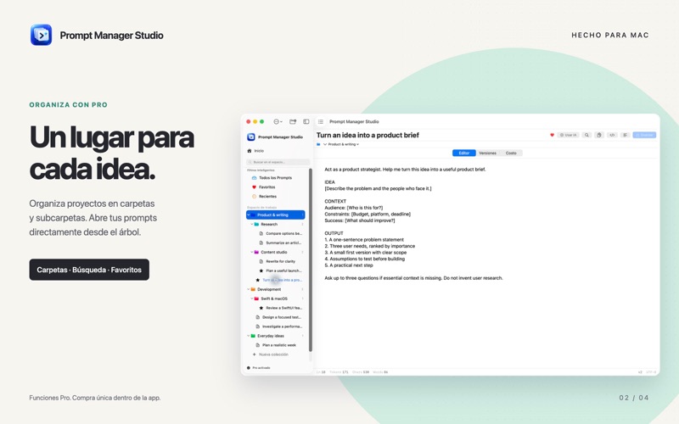Open more options for Swift & macOS folder
Viewport: 679px width, 424px height.
tap(302, 298)
